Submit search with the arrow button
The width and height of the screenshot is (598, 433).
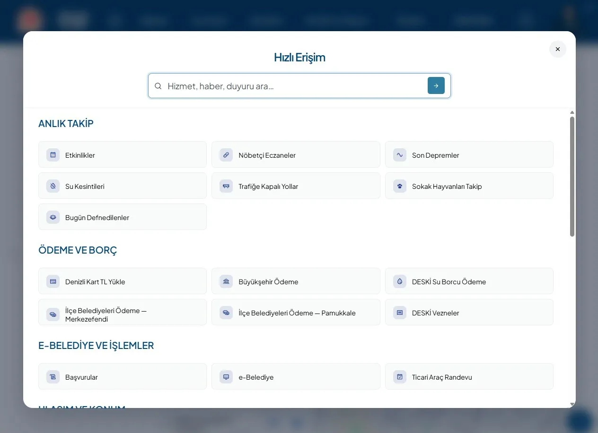[436, 85]
